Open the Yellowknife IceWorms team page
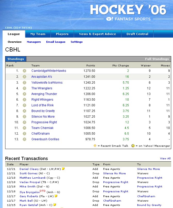This screenshot has height=208, width=173. pos(47,83)
